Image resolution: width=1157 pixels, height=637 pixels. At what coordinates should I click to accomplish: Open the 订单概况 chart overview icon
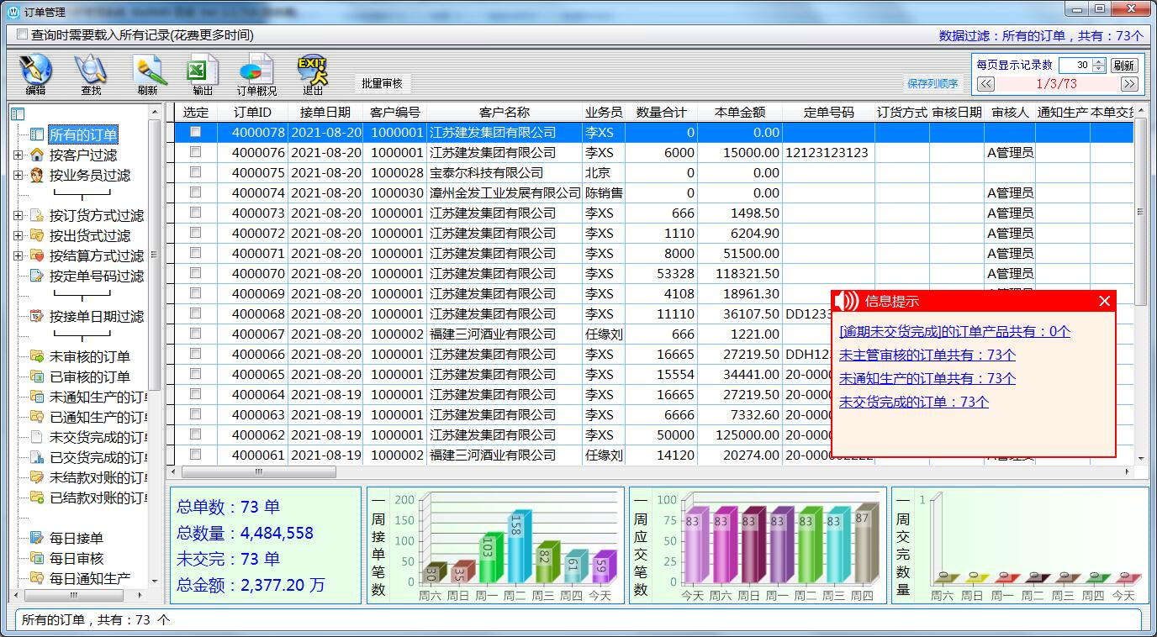tap(256, 70)
